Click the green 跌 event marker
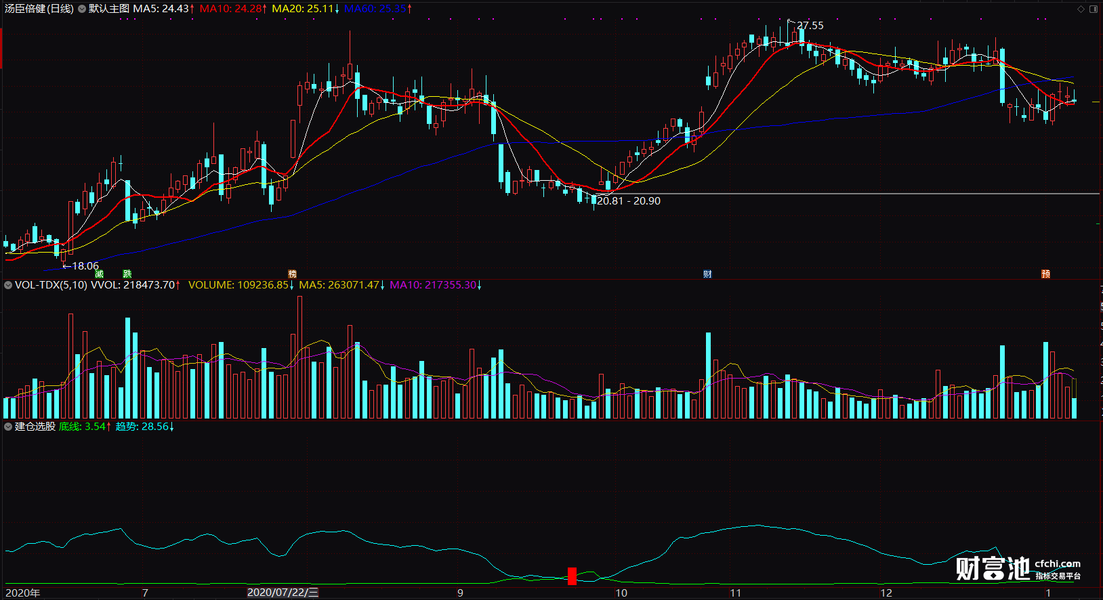The width and height of the screenshot is (1103, 600). point(127,274)
